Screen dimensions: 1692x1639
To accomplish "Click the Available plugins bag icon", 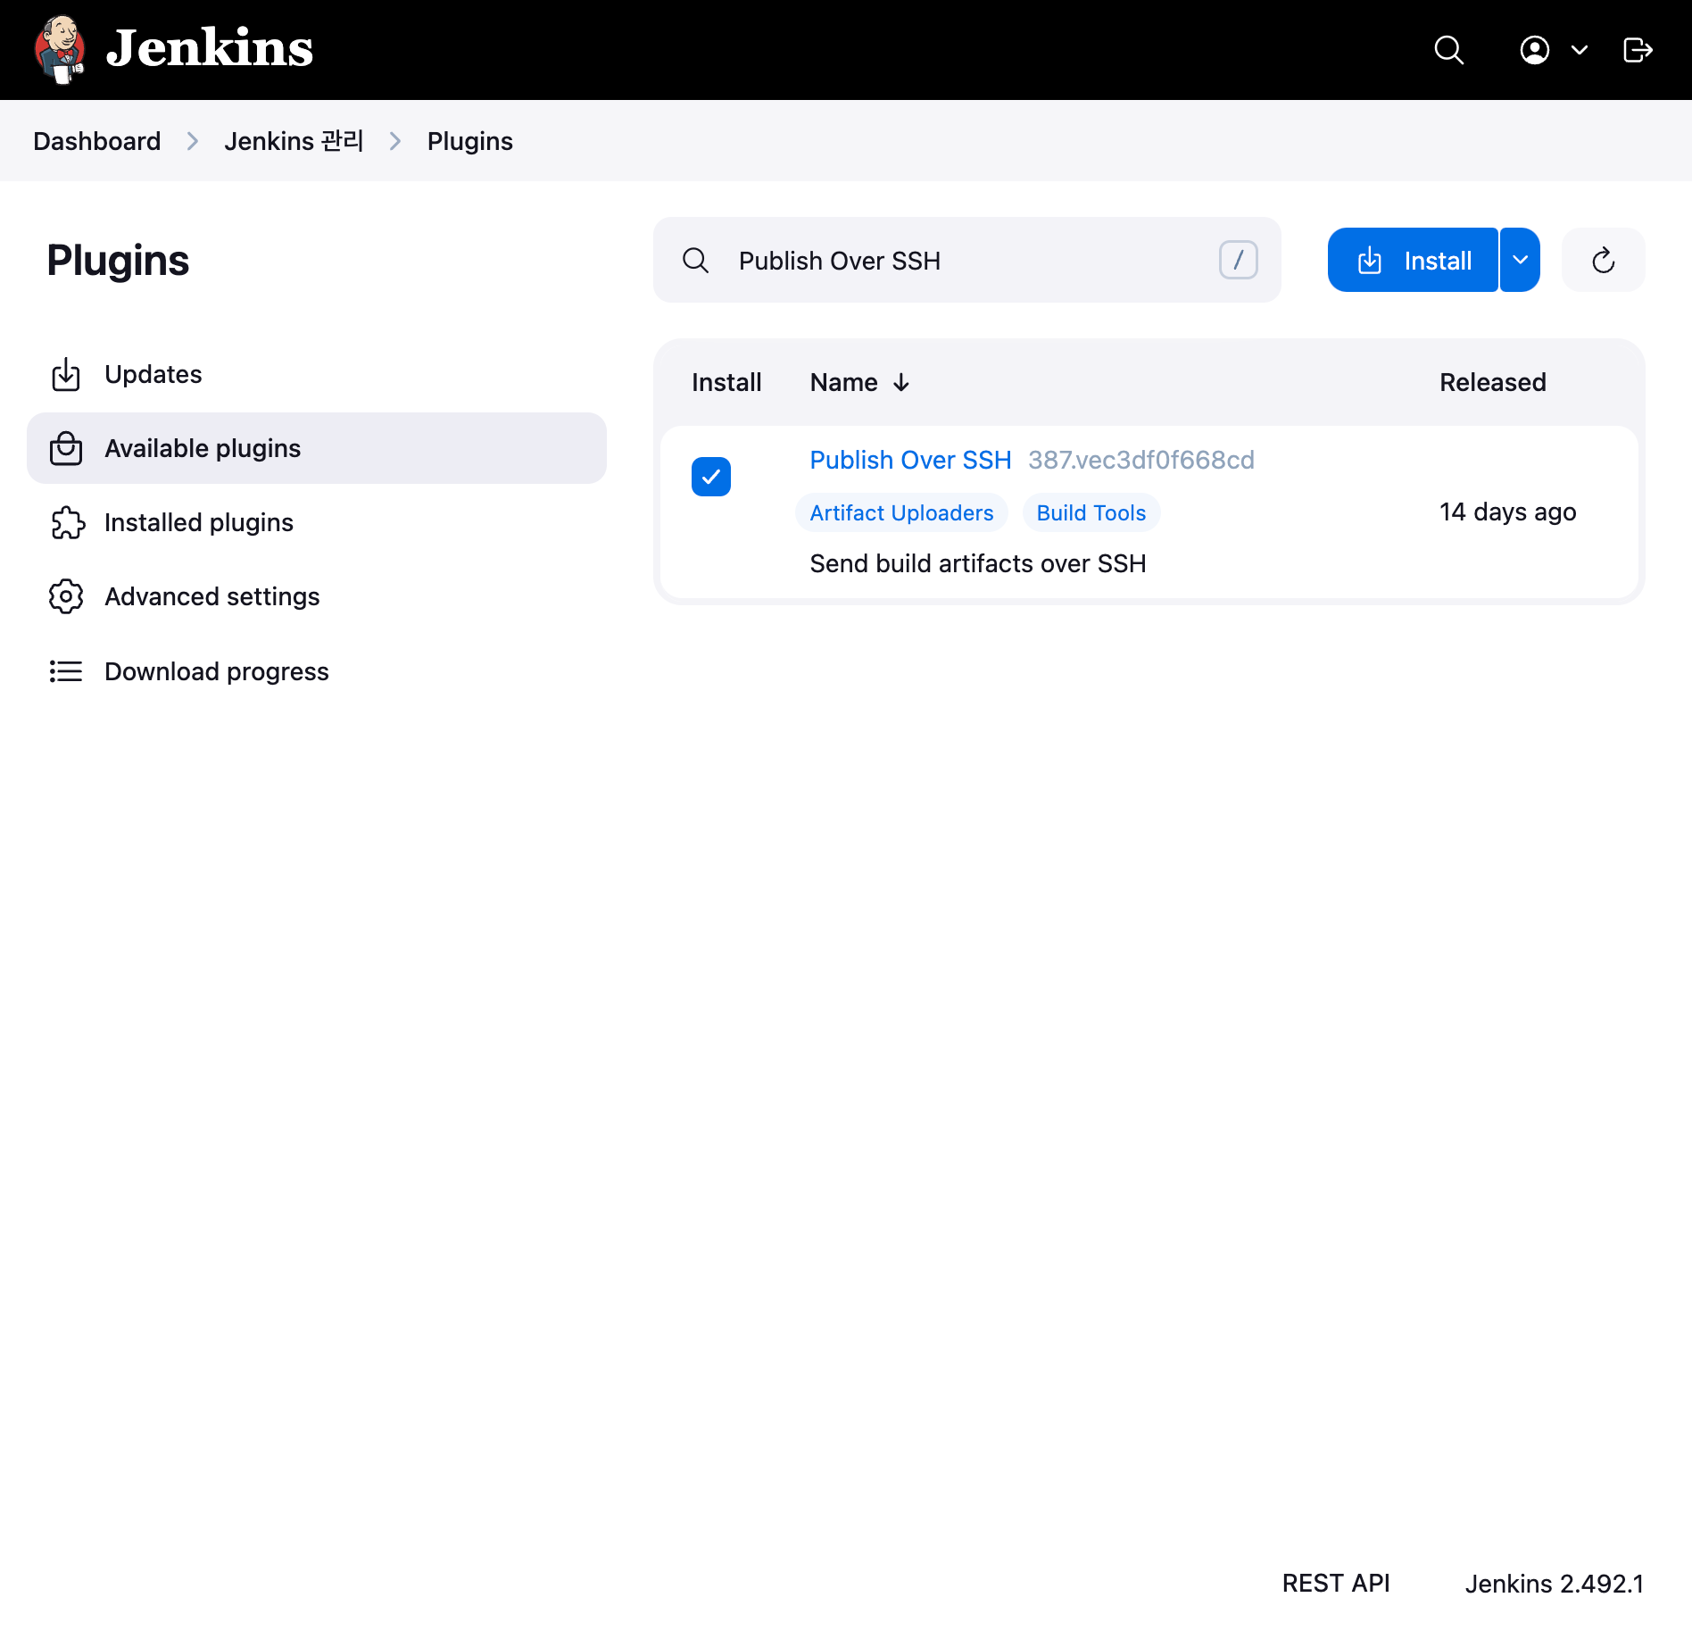I will pos(66,448).
